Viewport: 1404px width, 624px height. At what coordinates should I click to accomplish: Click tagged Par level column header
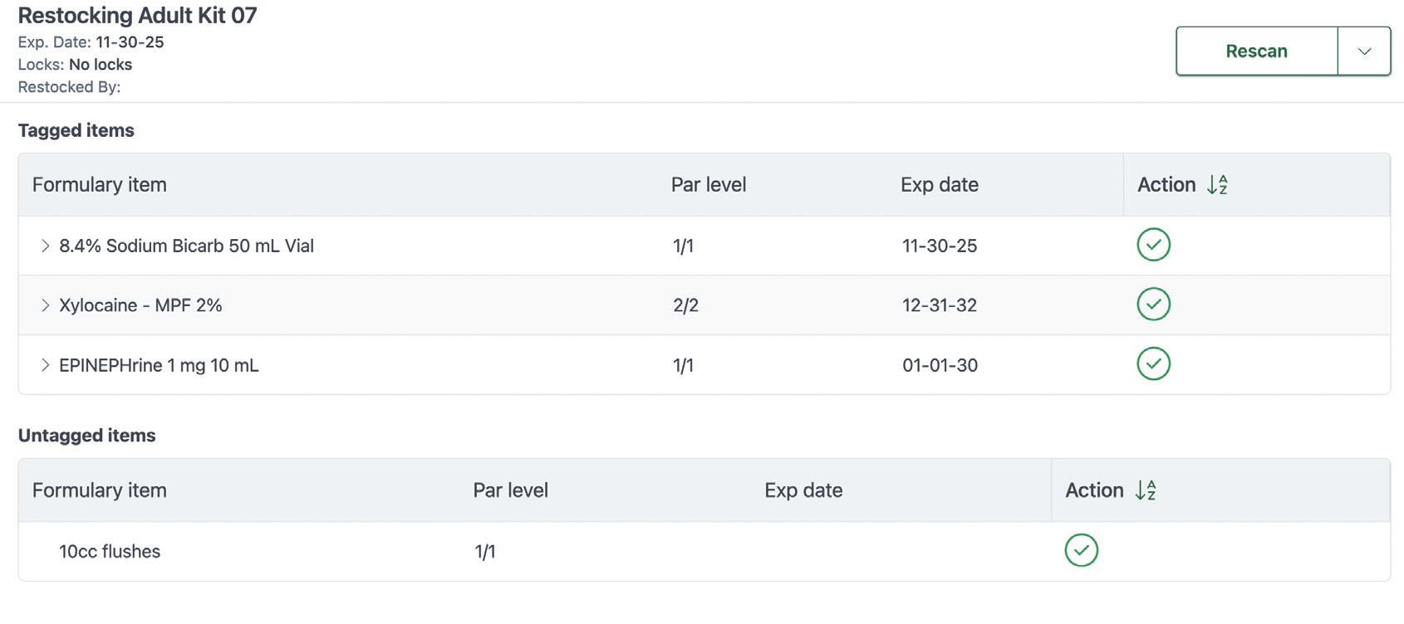click(x=708, y=185)
